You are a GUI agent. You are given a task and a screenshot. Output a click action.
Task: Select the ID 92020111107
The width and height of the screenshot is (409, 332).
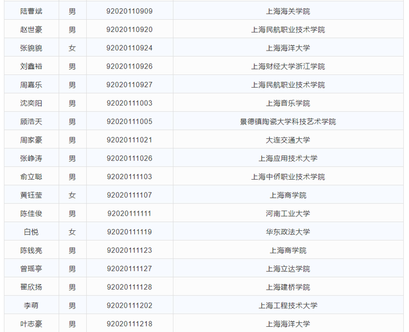pos(129,195)
